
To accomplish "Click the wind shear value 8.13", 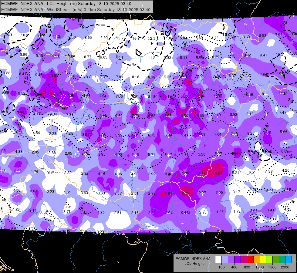I will coord(250,114).
